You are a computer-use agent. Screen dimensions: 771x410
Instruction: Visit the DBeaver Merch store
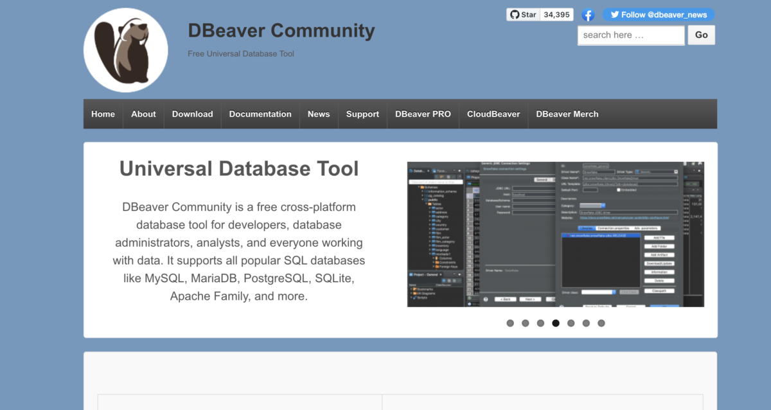(x=567, y=114)
